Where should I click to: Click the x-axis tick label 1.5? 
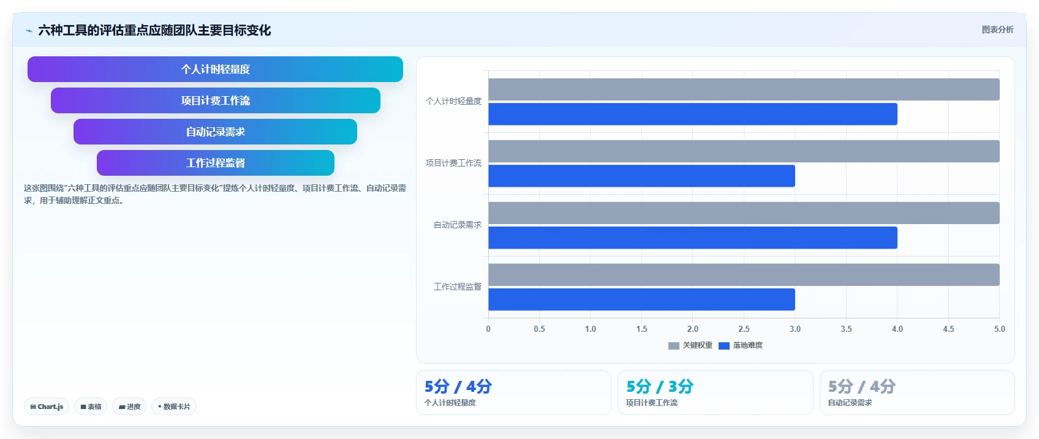tap(641, 329)
